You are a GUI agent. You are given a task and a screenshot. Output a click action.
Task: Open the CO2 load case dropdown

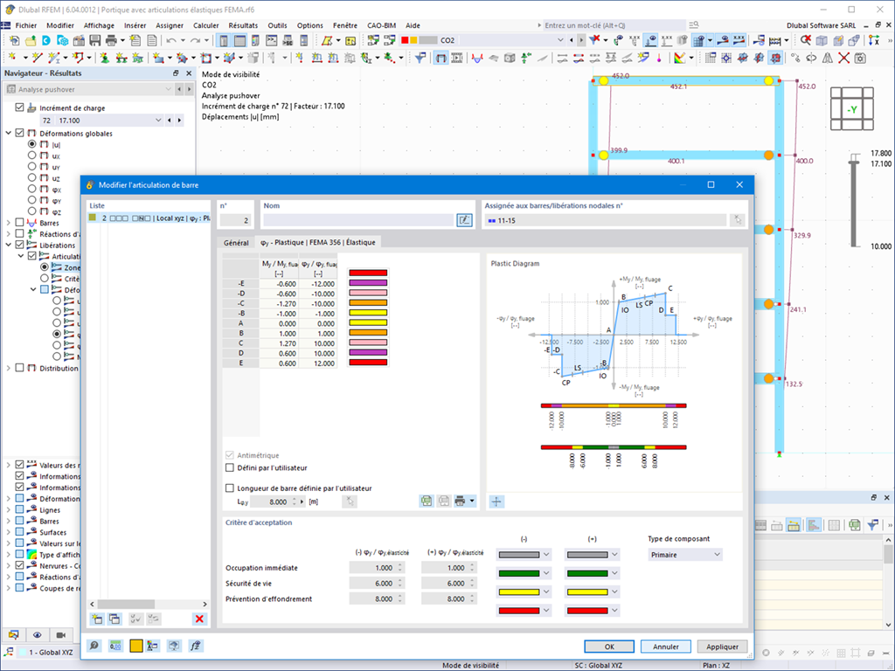pos(560,40)
